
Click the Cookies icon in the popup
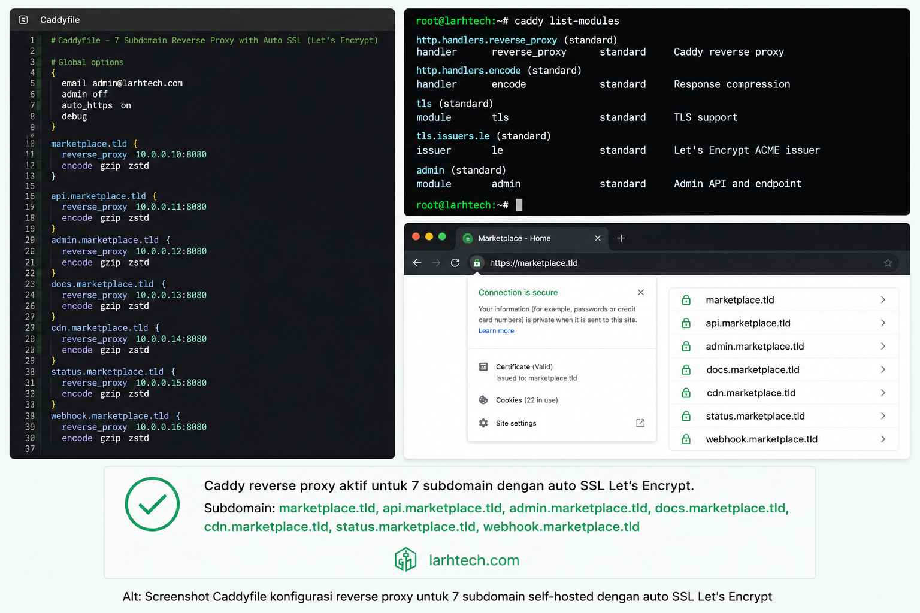[483, 400]
